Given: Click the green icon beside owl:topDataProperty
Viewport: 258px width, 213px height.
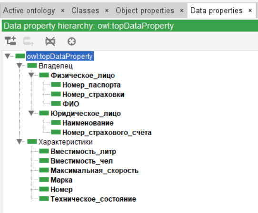Looking at the screenshot, I should coord(20,56).
